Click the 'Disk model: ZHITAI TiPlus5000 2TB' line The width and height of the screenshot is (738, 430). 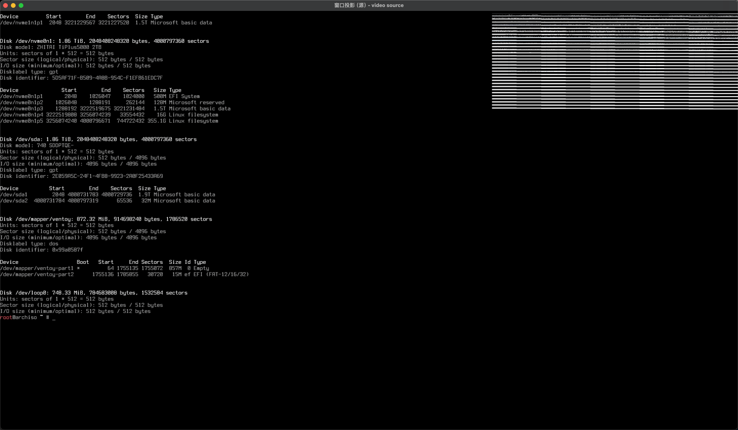point(51,47)
